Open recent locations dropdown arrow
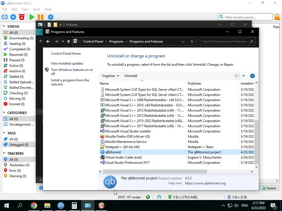The width and height of the screenshot is (282, 211). tap(63, 41)
